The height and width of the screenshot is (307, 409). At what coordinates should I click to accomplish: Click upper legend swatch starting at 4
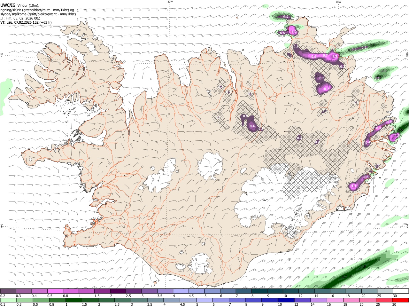(181, 291)
